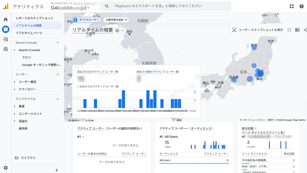Click DtoC (D2C) って何 page row
Screen dimensions: 307x173
coord(268,166)
